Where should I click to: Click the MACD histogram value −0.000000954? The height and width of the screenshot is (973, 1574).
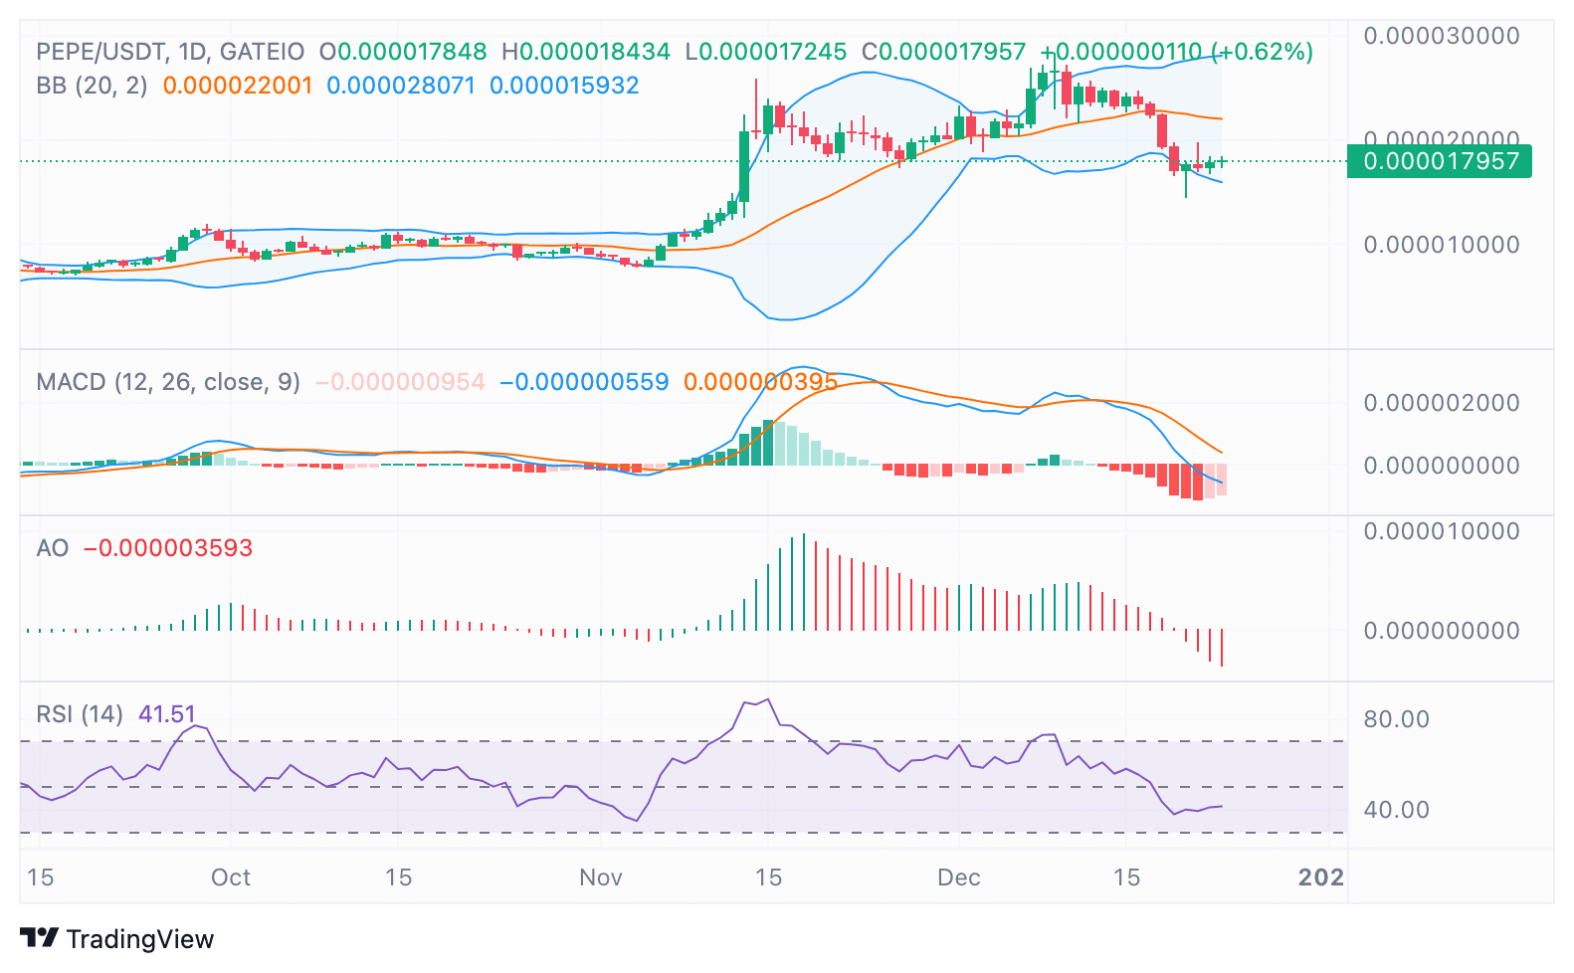(400, 382)
